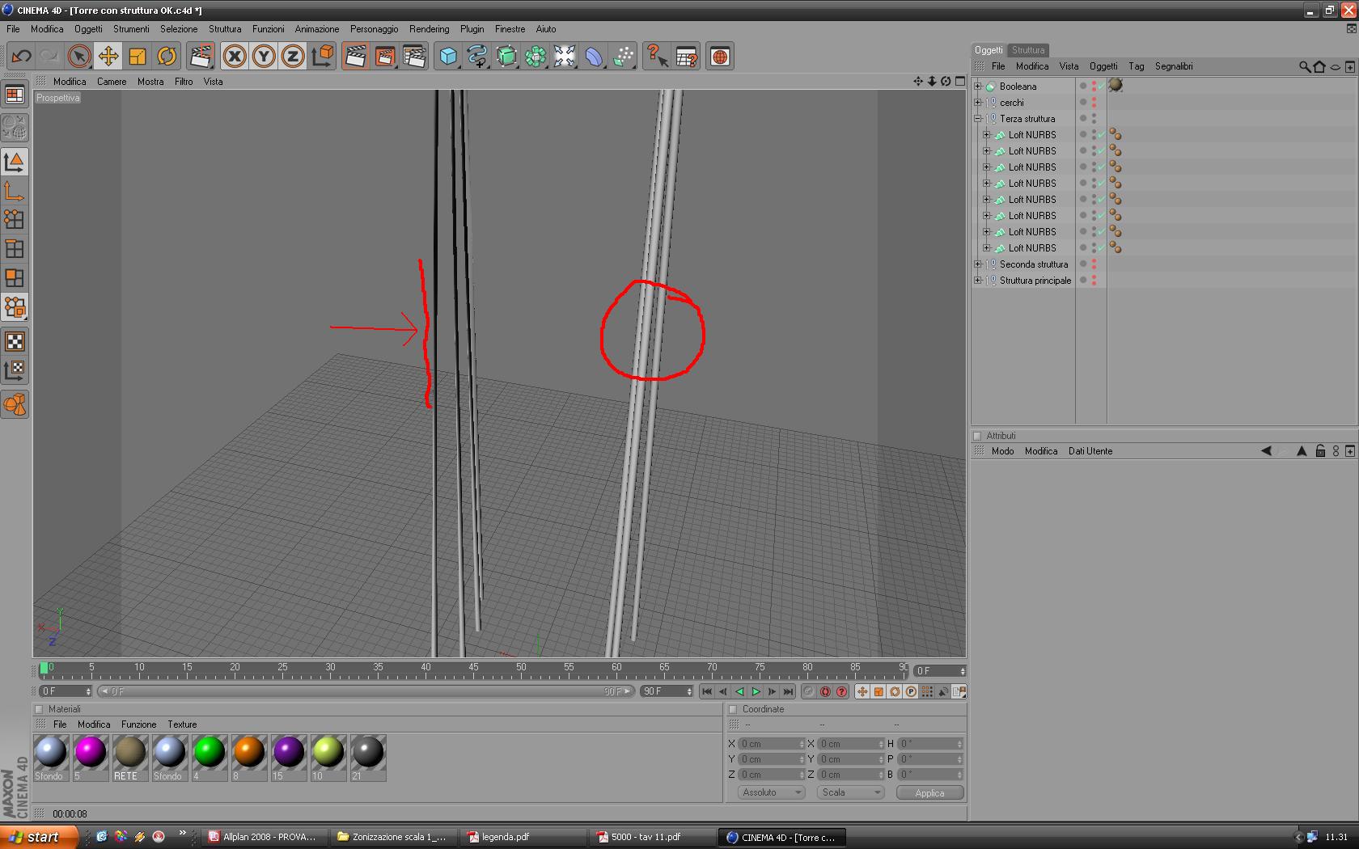Toggle enable checkmark of first Loft NURBS

(x=1102, y=135)
